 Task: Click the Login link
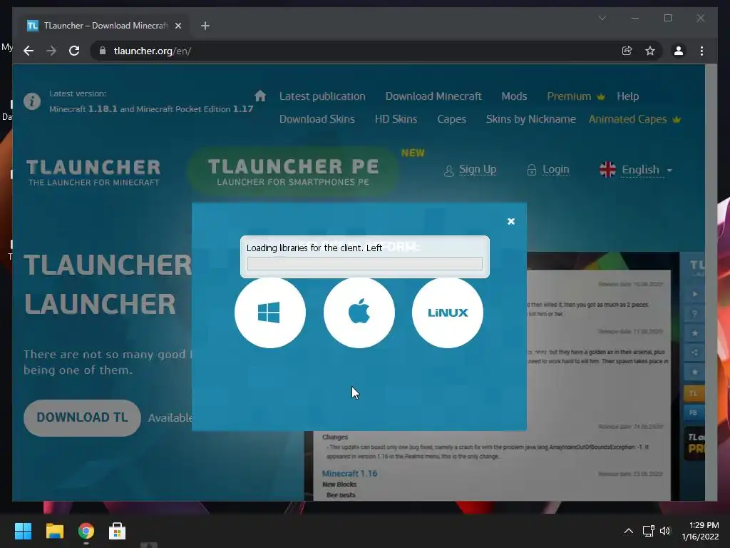[555, 169]
